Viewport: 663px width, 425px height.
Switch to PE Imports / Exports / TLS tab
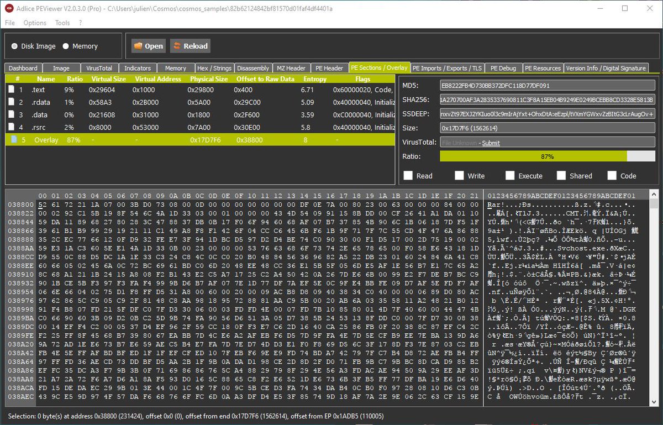[448, 68]
